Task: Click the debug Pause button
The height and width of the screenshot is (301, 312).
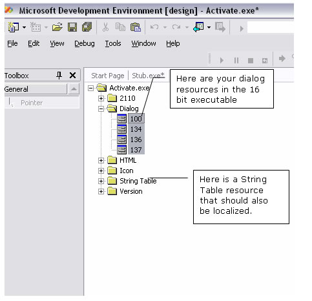Action: (236, 61)
